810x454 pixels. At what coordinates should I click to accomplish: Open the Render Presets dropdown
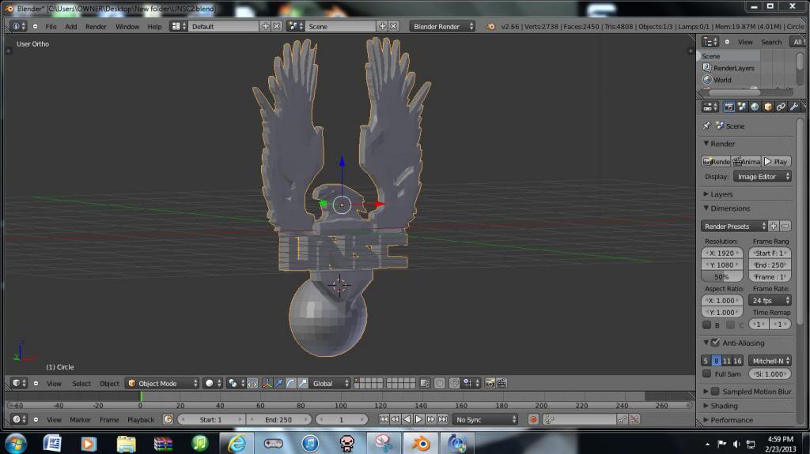tap(734, 226)
